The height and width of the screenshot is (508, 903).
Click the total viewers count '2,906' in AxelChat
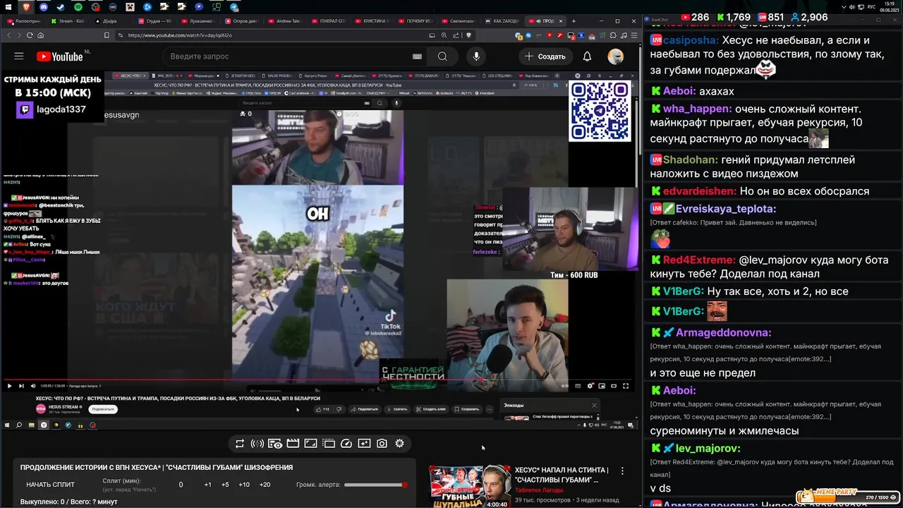[x=809, y=17]
